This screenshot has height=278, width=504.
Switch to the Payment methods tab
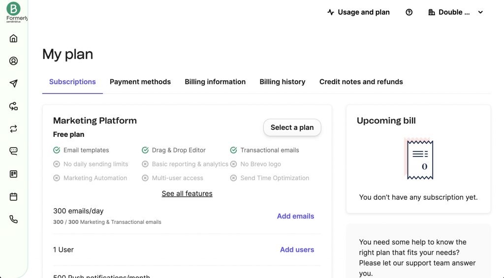pos(140,82)
